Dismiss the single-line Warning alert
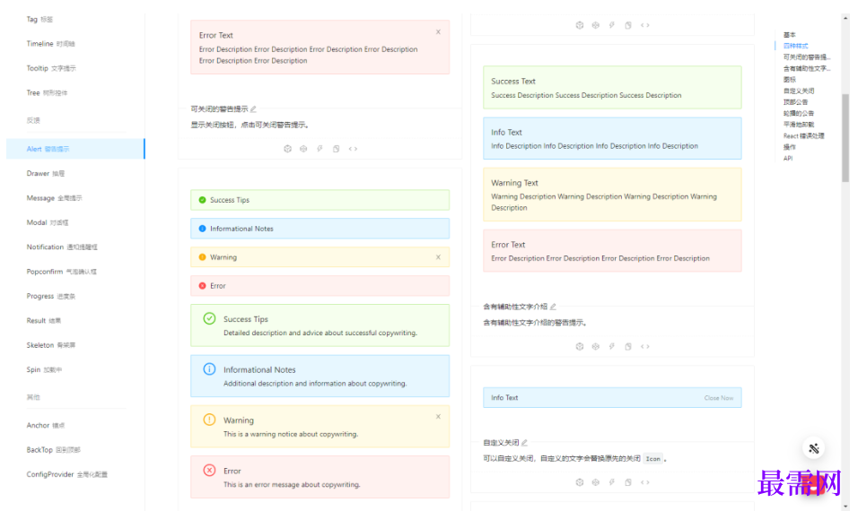The height and width of the screenshot is (511, 858). pyautogui.click(x=438, y=257)
